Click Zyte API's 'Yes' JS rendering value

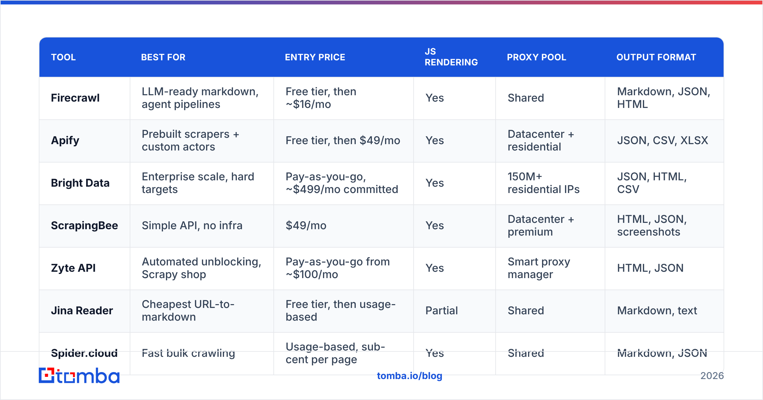(435, 268)
